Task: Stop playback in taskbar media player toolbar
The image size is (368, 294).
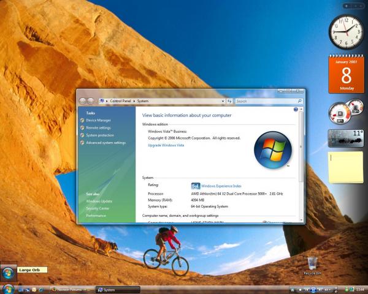Action: pos(300,290)
